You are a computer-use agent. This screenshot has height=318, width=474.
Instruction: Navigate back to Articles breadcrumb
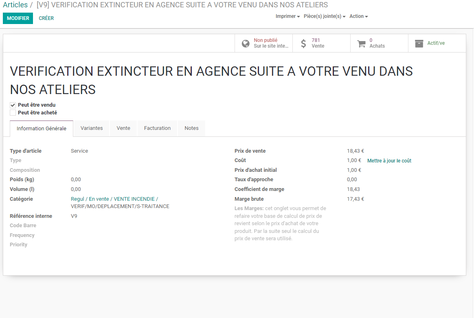click(x=15, y=5)
